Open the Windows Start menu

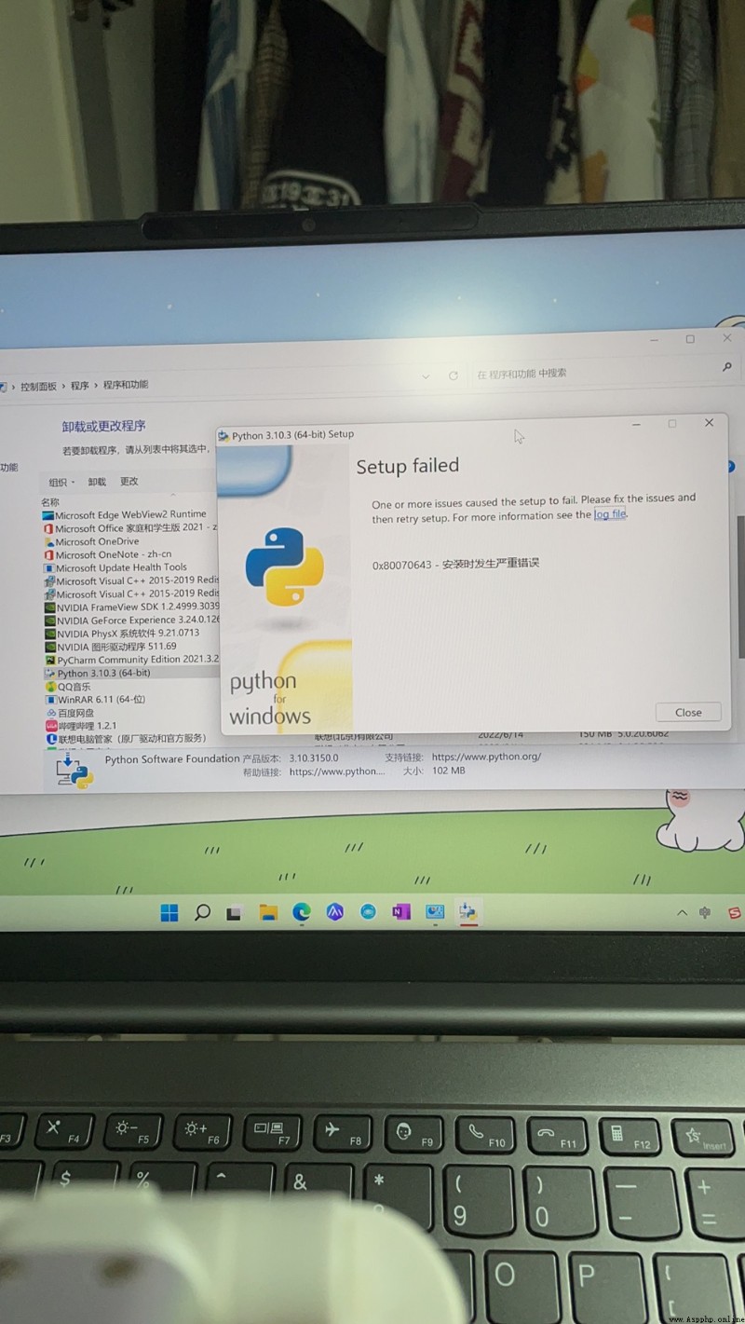(x=169, y=913)
